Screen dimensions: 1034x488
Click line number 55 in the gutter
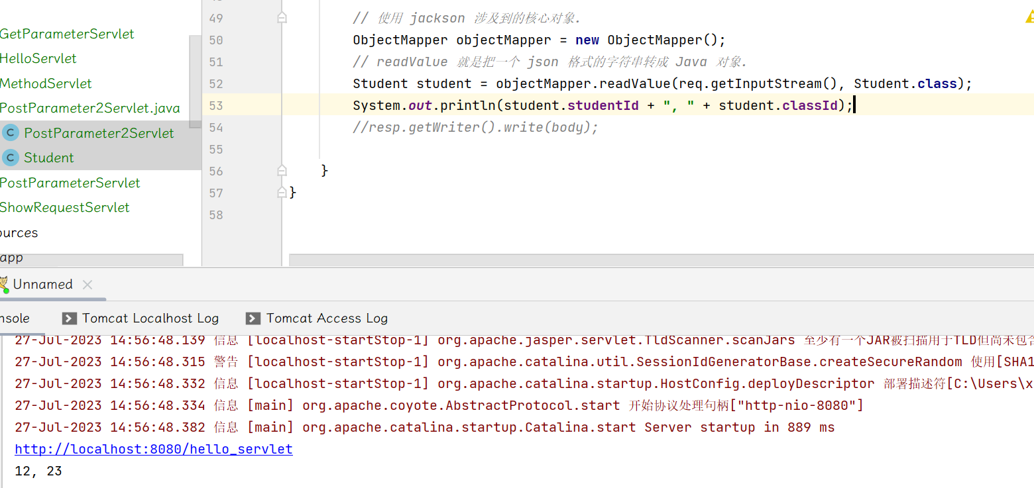tap(215, 149)
